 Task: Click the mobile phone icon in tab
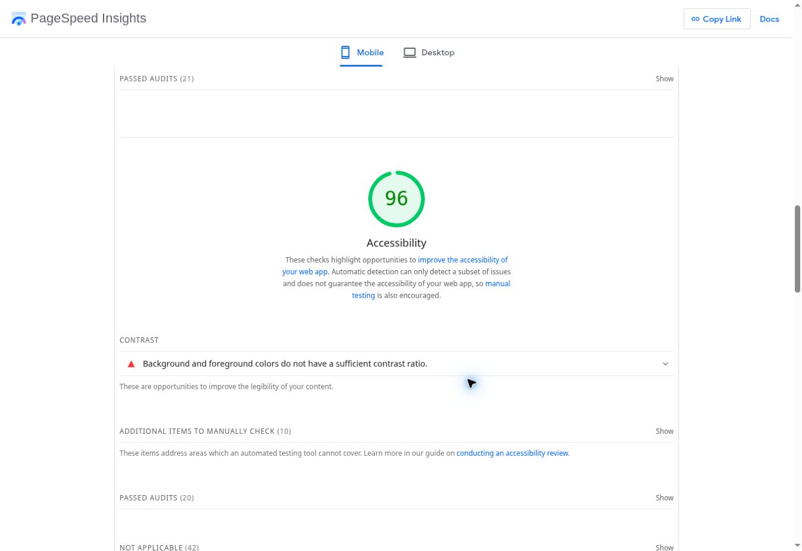(x=345, y=52)
